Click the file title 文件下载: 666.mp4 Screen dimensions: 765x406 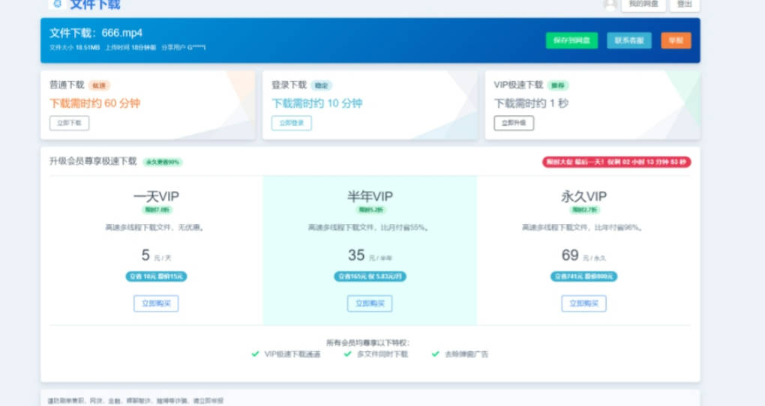[96, 33]
